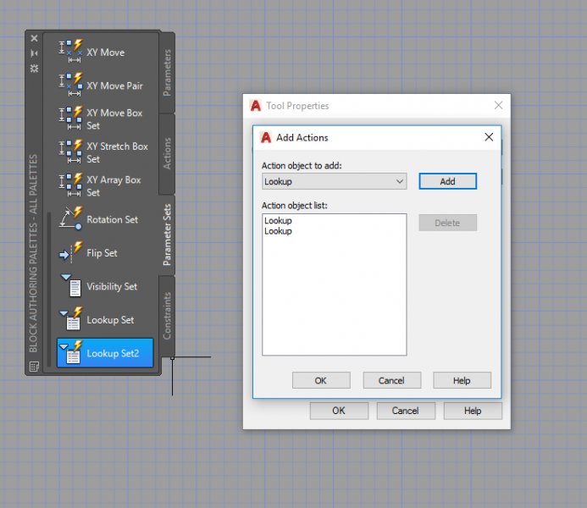
Task: Switch to the Parameters palette tab
Action: pyautogui.click(x=167, y=73)
